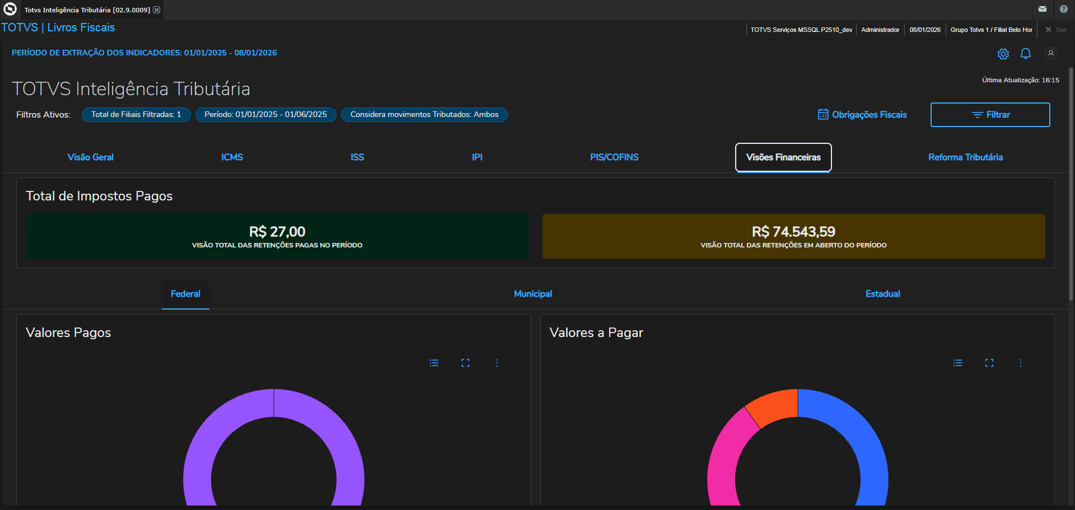
Task: Click the Período 01/01/2025 - 01/06/2025 filter chip
Action: 266,115
